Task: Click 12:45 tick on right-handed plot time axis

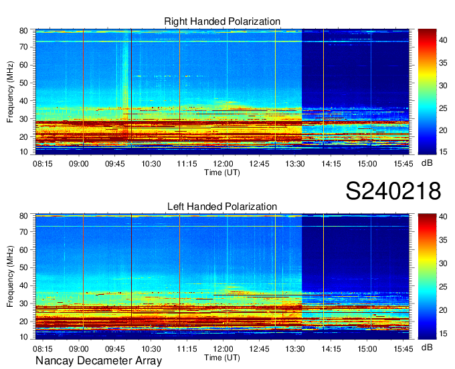Action: [259, 164]
